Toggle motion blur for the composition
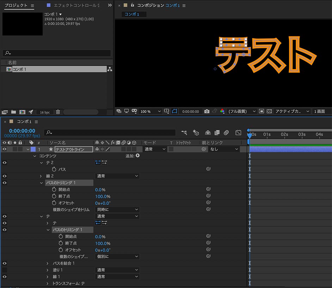This screenshot has height=288, width=332. coord(226,133)
